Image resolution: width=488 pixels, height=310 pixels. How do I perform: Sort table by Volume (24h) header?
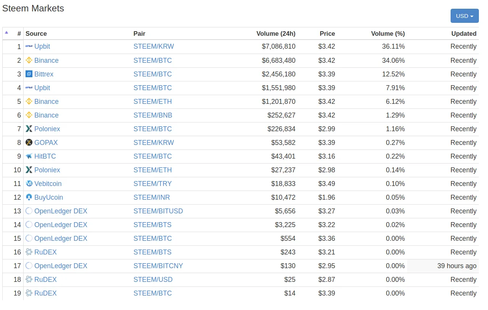click(x=276, y=33)
